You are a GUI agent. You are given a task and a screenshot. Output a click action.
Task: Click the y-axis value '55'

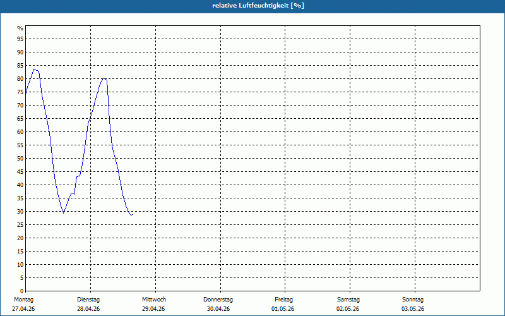(x=20, y=145)
